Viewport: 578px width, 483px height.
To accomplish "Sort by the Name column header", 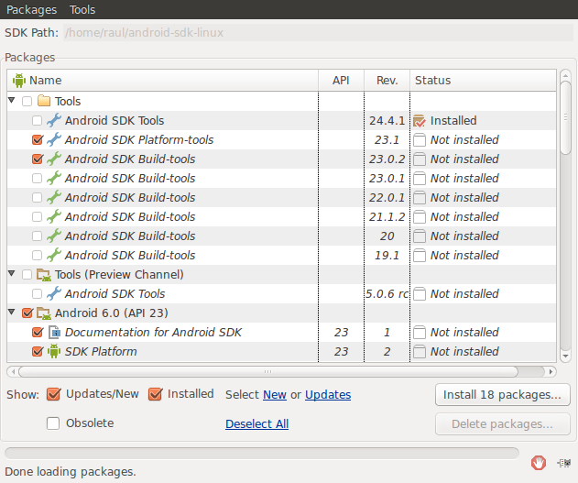I will [162, 80].
